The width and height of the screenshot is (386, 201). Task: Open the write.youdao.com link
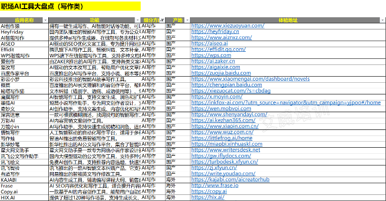pyautogui.click(x=223, y=174)
